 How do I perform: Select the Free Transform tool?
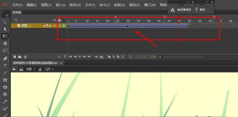click(x=5, y=36)
